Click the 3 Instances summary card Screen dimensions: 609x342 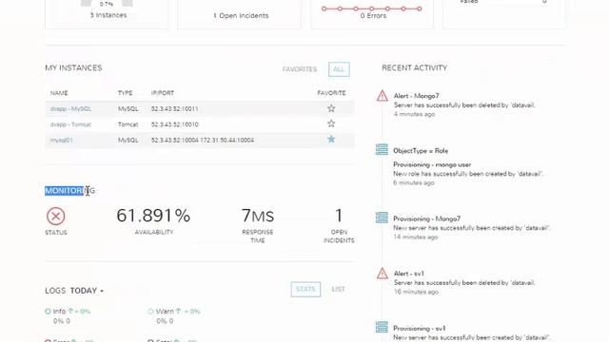(107, 14)
